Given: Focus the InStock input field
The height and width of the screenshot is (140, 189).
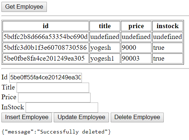Looking at the screenshot, I should click(x=62, y=108).
